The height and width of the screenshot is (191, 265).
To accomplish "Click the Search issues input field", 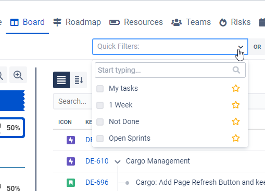I will 73,101.
